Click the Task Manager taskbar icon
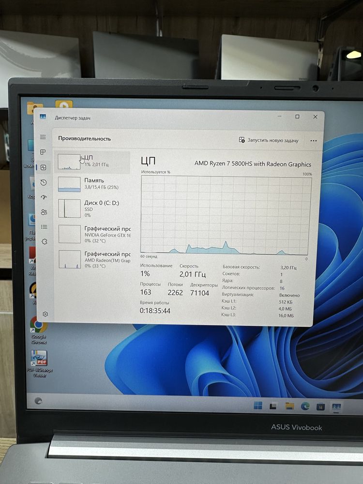This screenshot has width=363, height=484. (x=336, y=408)
